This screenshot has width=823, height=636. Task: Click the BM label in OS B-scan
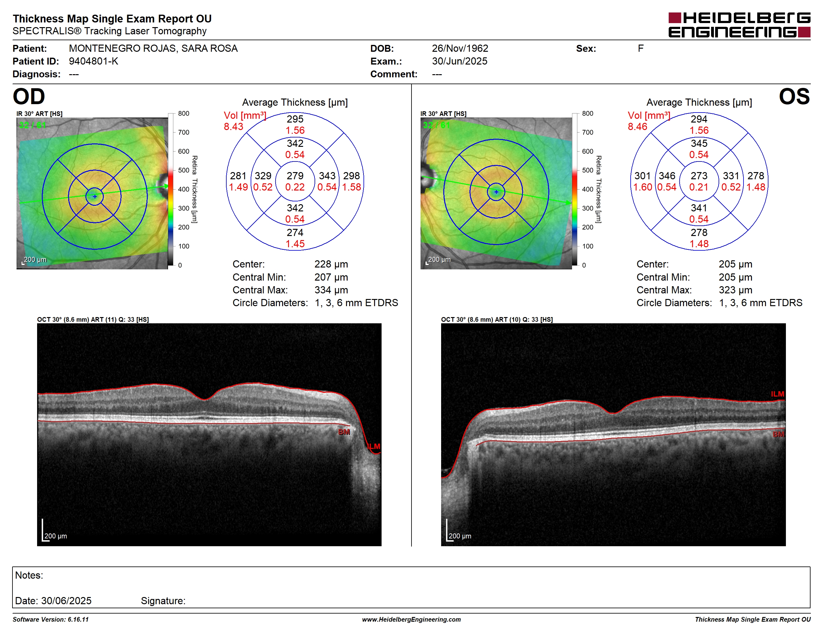778,434
